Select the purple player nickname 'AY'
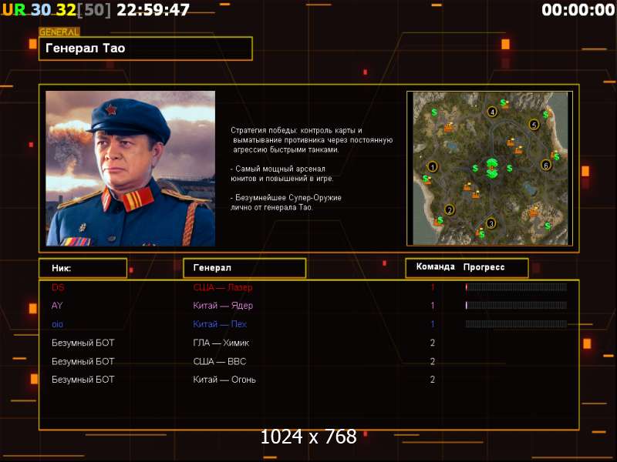 (x=57, y=305)
